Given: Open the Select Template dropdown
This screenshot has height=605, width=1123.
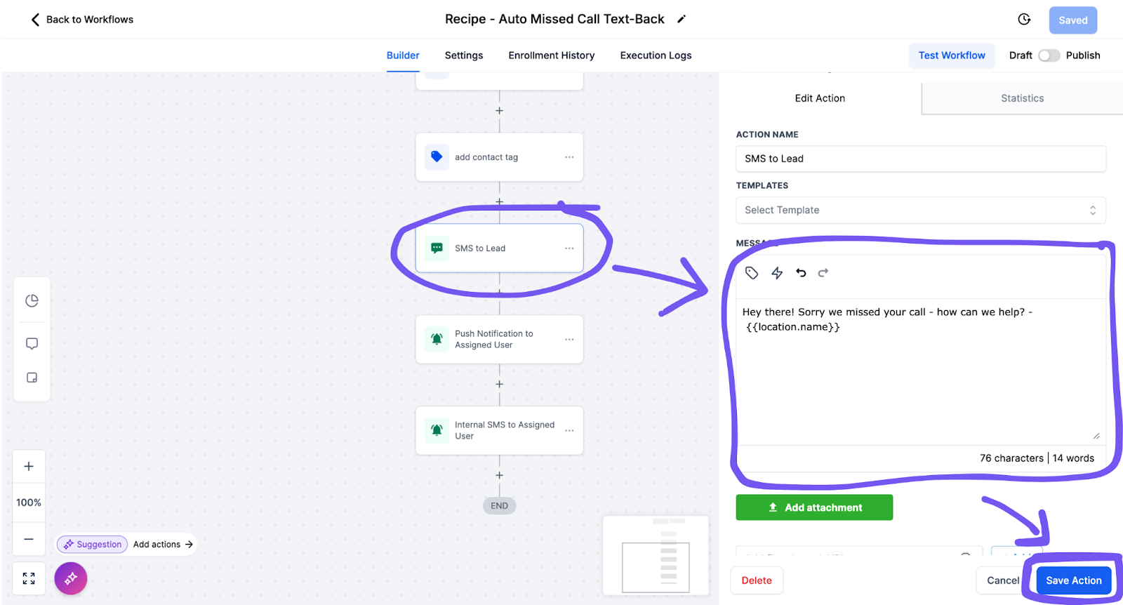Looking at the screenshot, I should pyautogui.click(x=921, y=210).
